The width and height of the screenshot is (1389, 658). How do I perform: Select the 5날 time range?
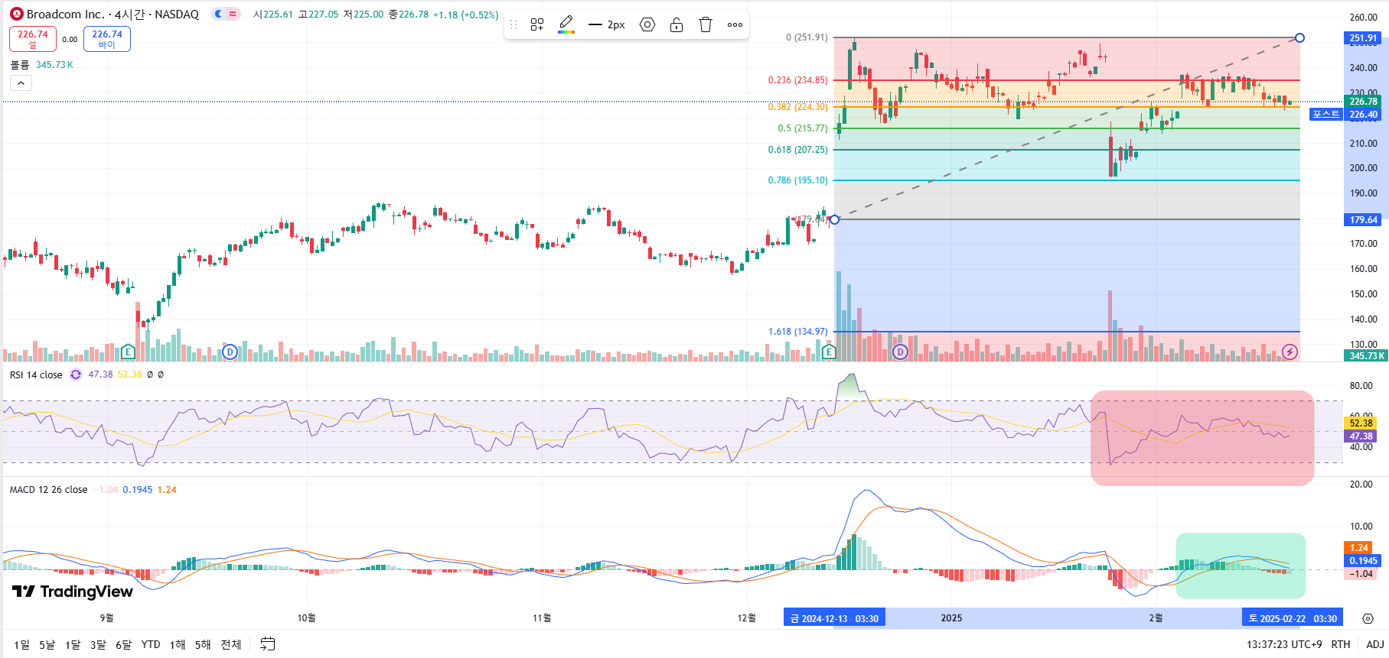point(47,644)
